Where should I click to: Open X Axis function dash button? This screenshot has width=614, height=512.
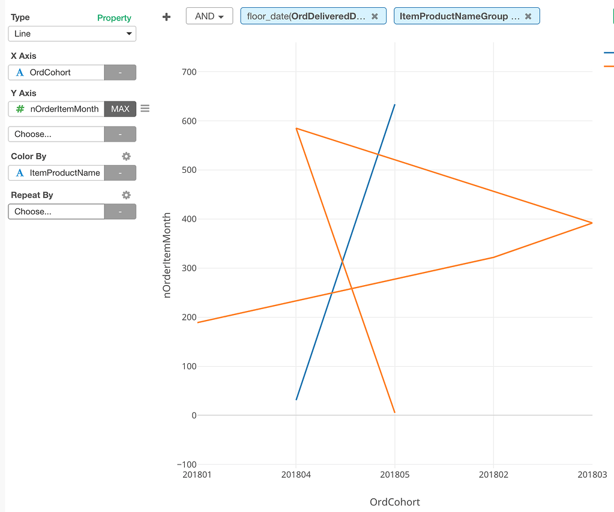(120, 73)
